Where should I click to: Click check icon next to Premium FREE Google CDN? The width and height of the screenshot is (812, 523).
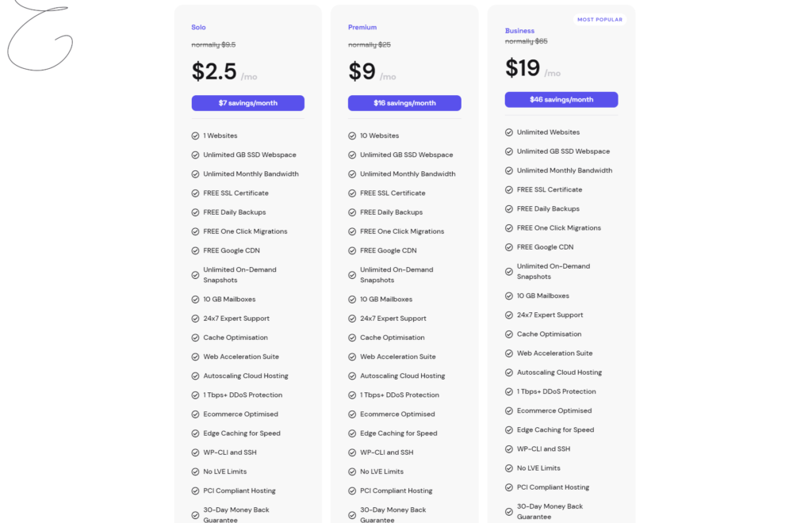352,250
